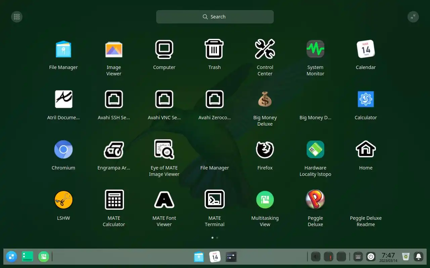Open Avahi VNC Server Browser

164,99
